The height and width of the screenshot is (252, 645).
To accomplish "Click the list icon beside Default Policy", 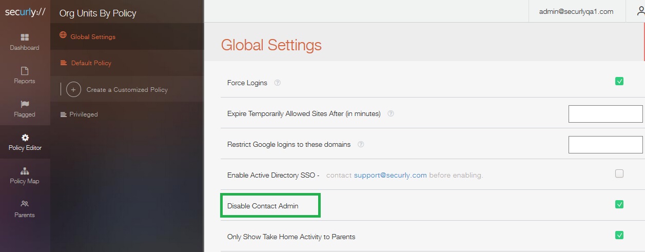I will pos(64,63).
